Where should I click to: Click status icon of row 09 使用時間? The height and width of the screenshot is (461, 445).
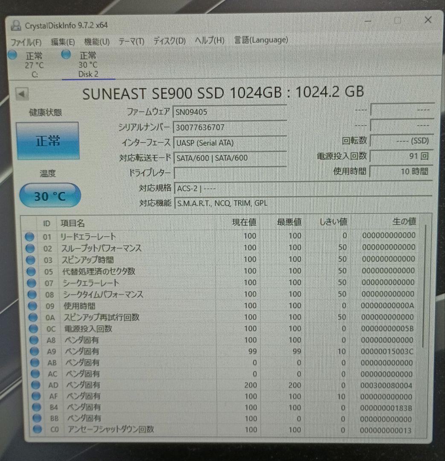click(32, 306)
